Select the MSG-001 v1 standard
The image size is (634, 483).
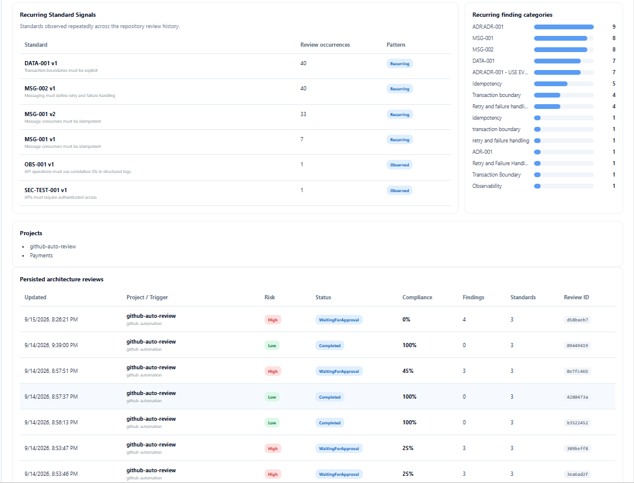coord(40,139)
